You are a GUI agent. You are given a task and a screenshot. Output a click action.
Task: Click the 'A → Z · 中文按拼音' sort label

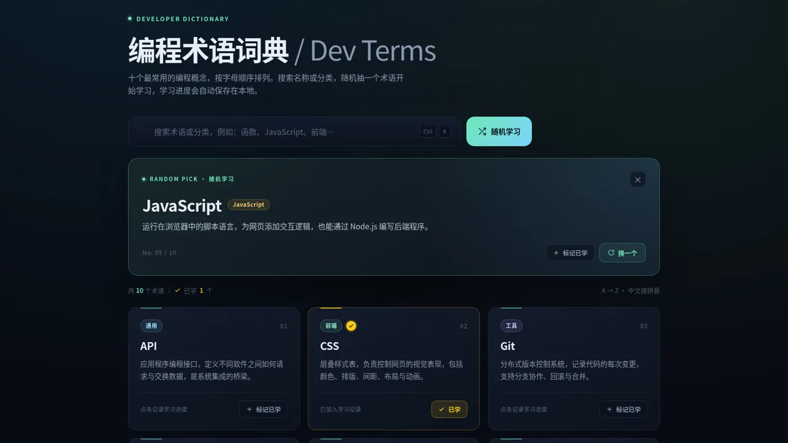pos(630,290)
